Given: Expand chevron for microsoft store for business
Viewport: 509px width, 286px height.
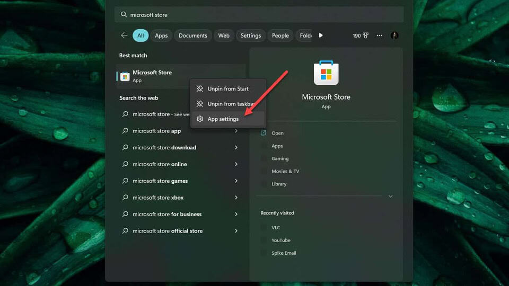Looking at the screenshot, I should point(236,215).
